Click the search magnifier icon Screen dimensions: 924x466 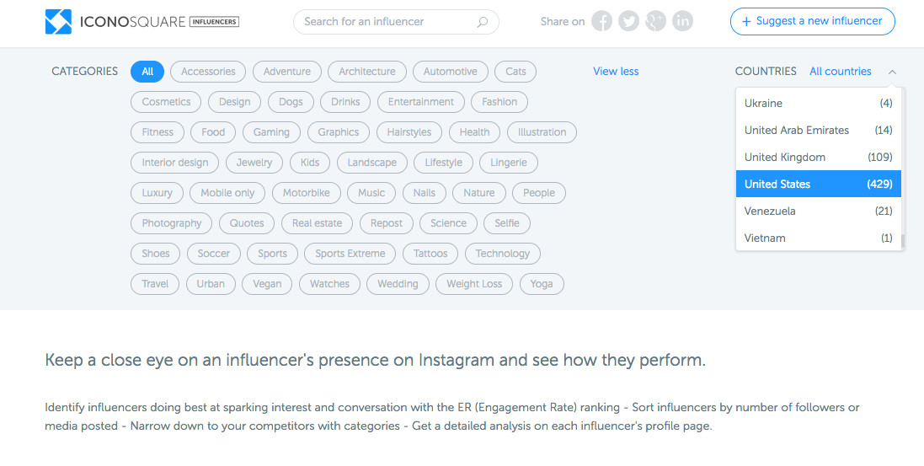(x=482, y=22)
